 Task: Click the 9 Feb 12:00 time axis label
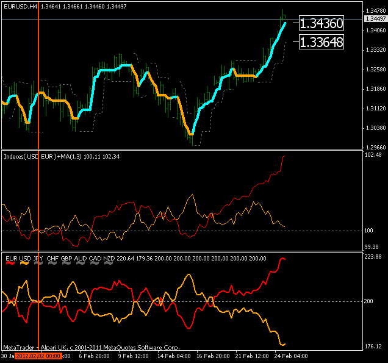point(134,356)
